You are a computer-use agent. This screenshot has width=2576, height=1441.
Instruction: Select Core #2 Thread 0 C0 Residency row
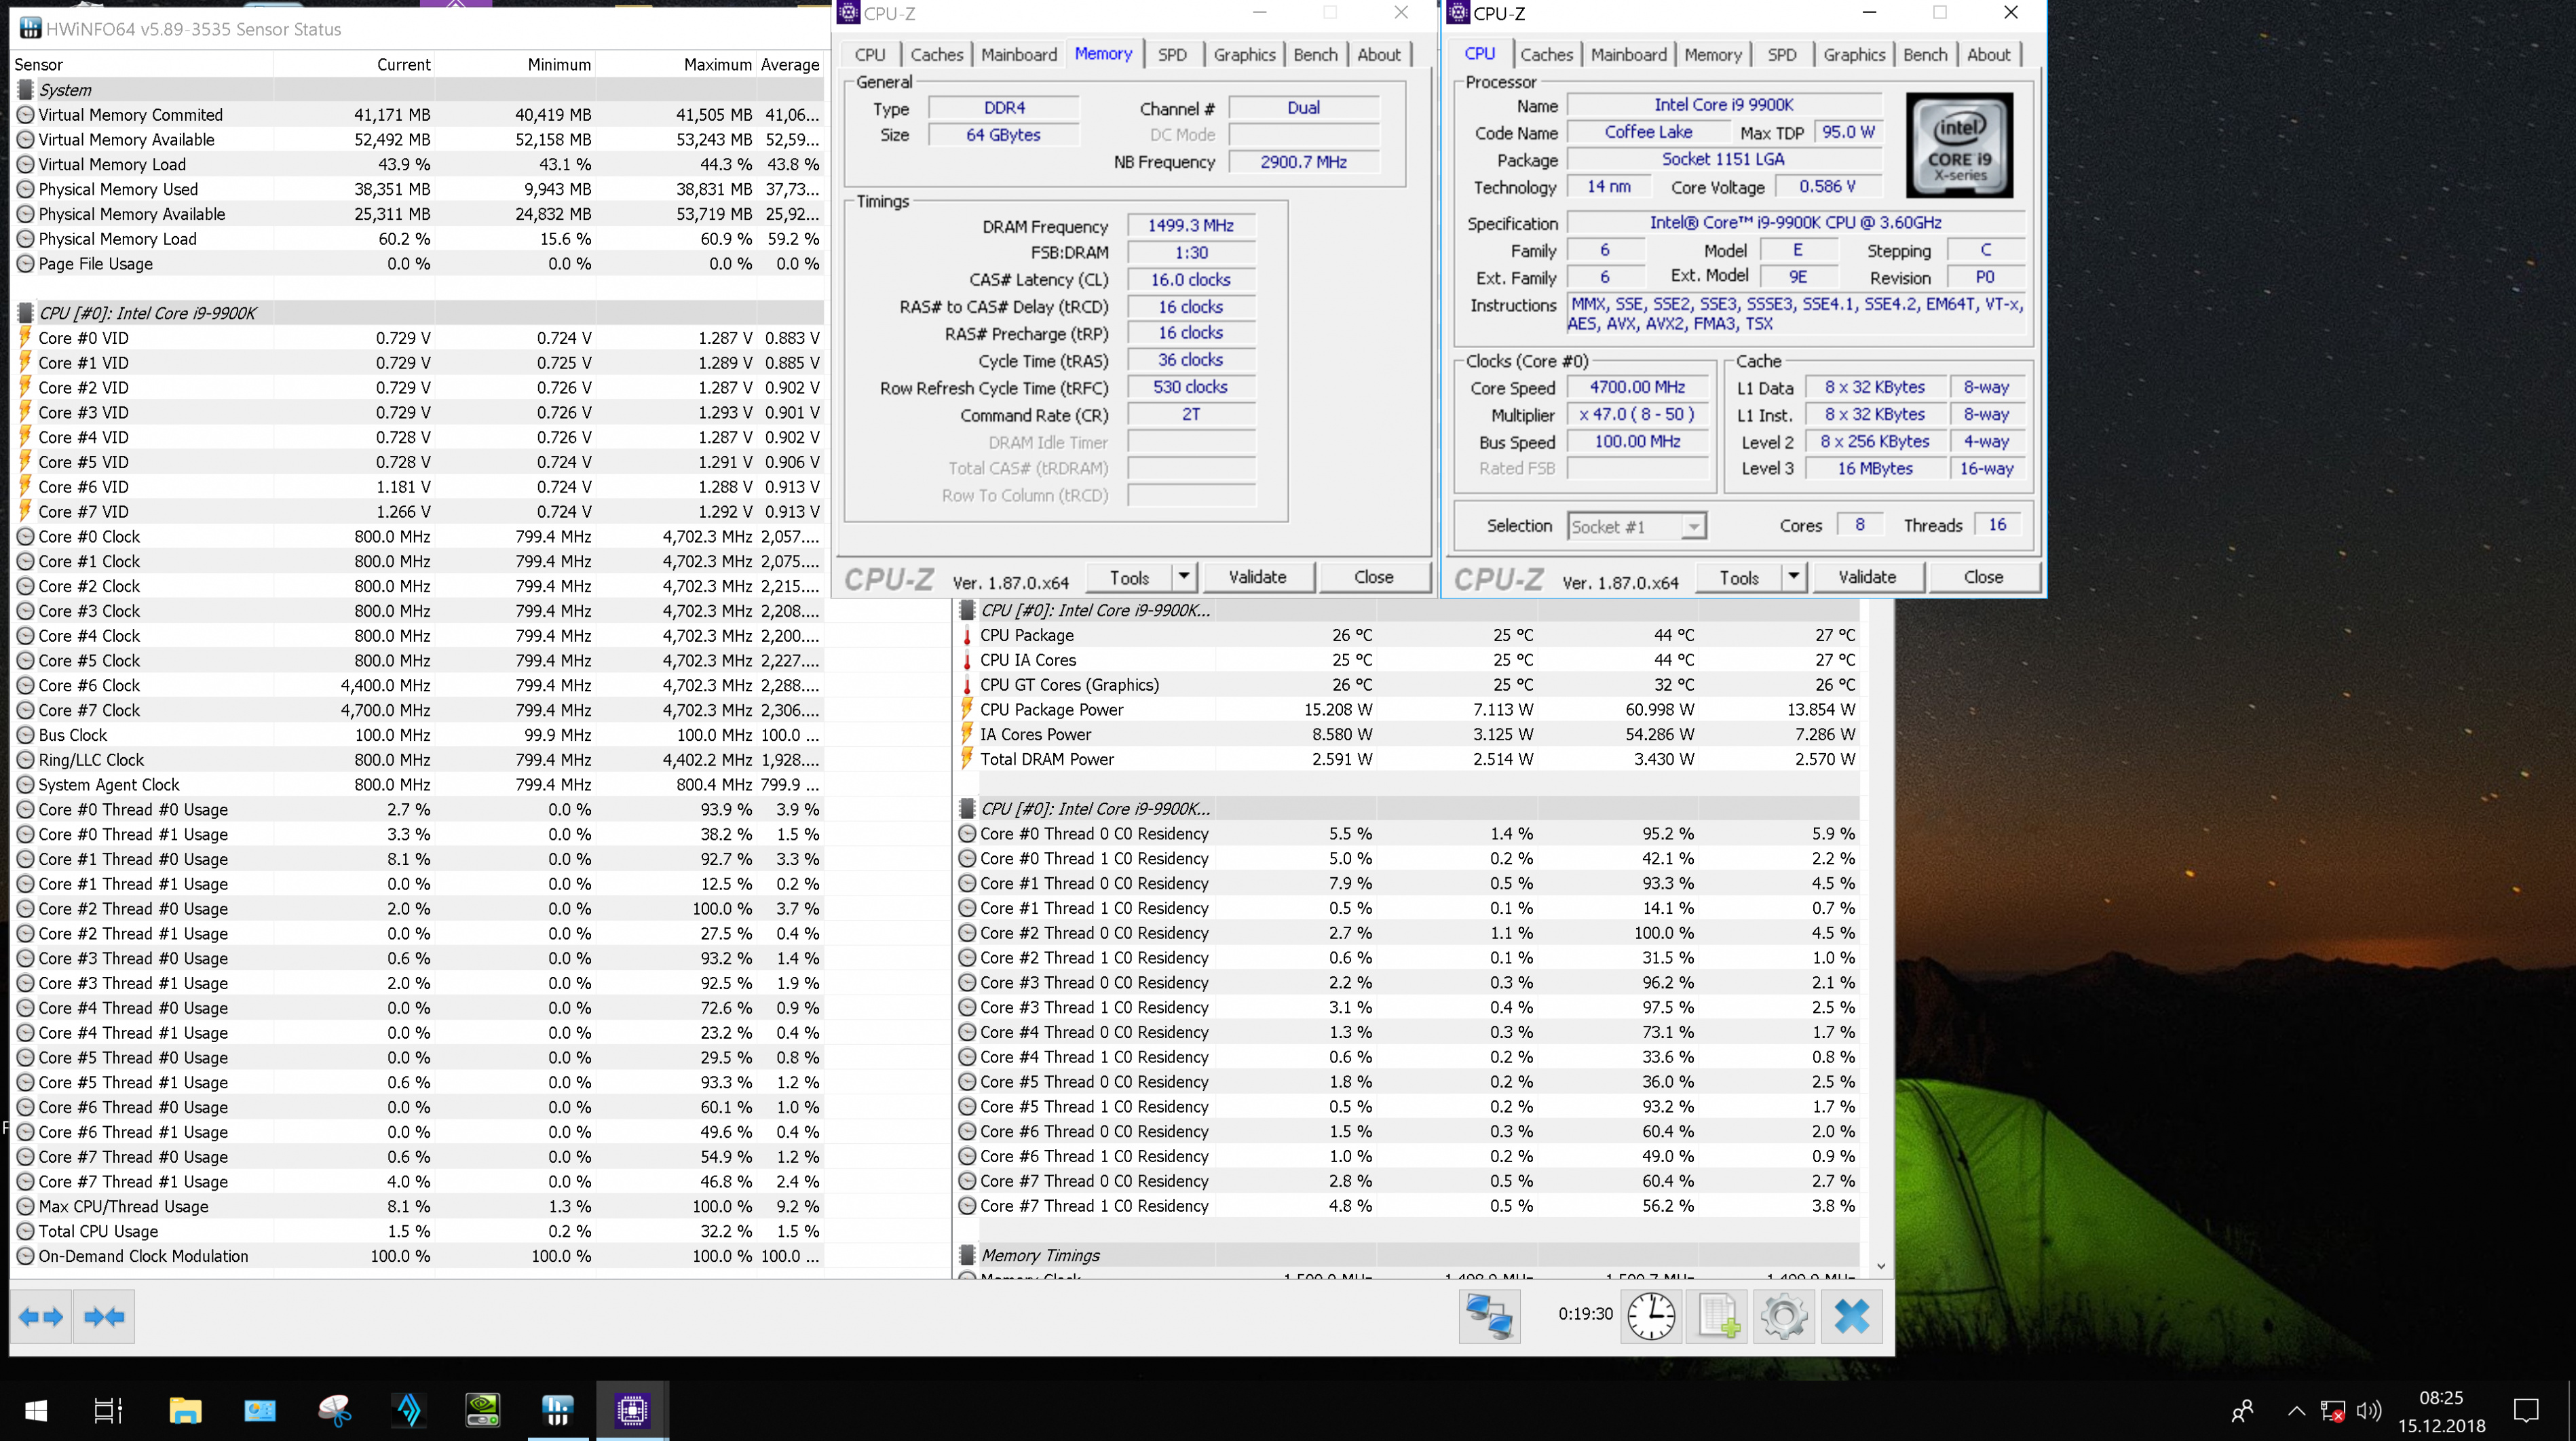point(1408,933)
